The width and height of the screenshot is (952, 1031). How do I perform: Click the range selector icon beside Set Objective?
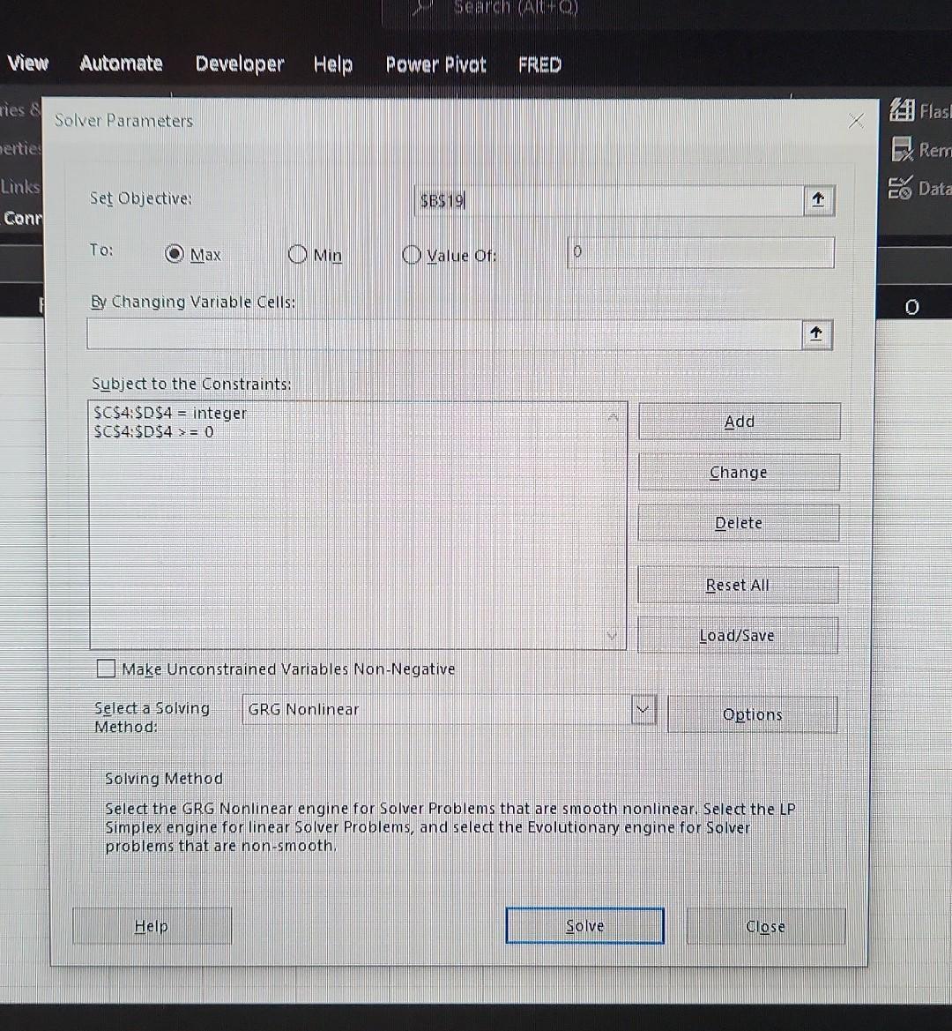click(x=817, y=200)
